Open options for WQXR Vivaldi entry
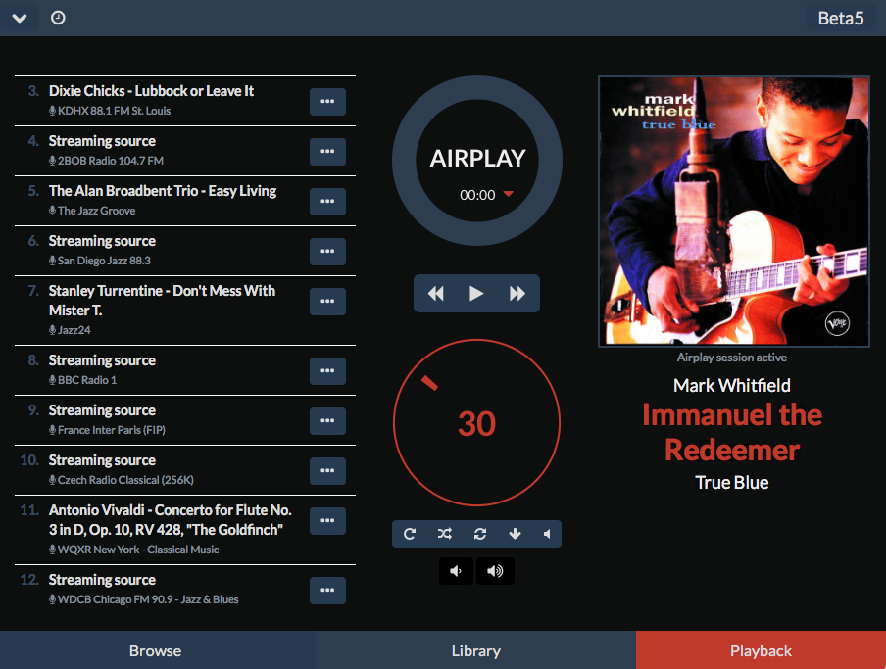 point(327,521)
